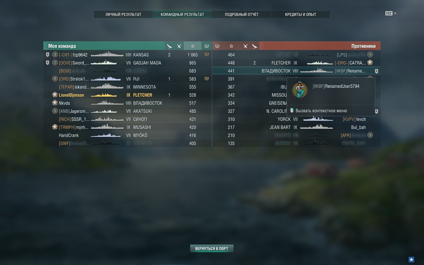This screenshot has width=424, height=265.
Task: Open the Личный результат tab
Action: 123,14
